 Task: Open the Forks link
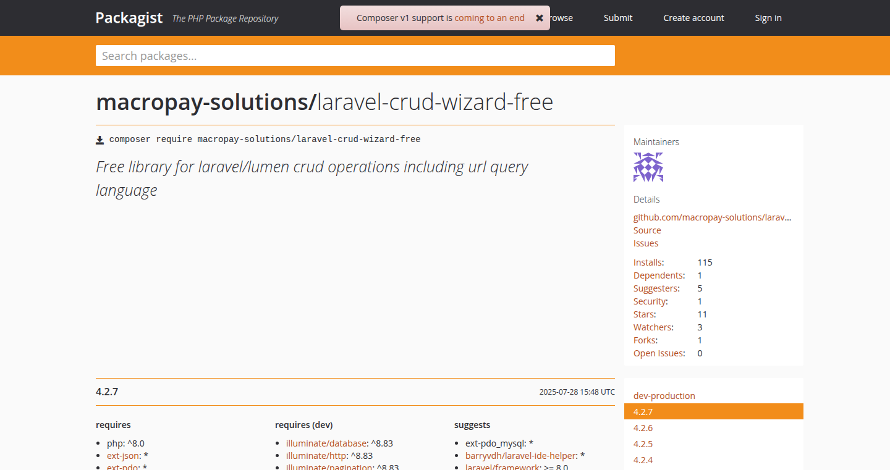[645, 340]
